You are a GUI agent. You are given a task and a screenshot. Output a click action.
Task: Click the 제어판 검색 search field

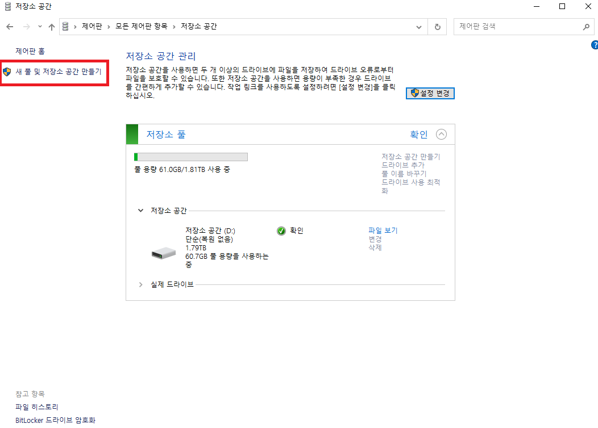[518, 27]
